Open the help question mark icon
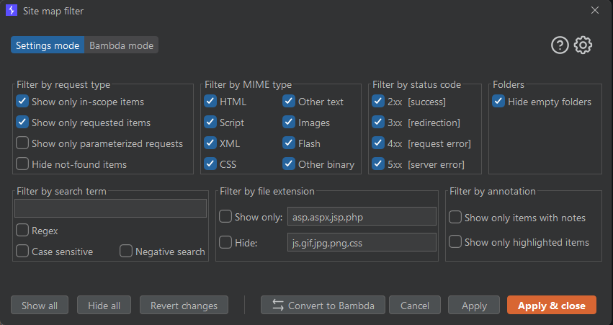613x325 pixels. click(x=560, y=45)
